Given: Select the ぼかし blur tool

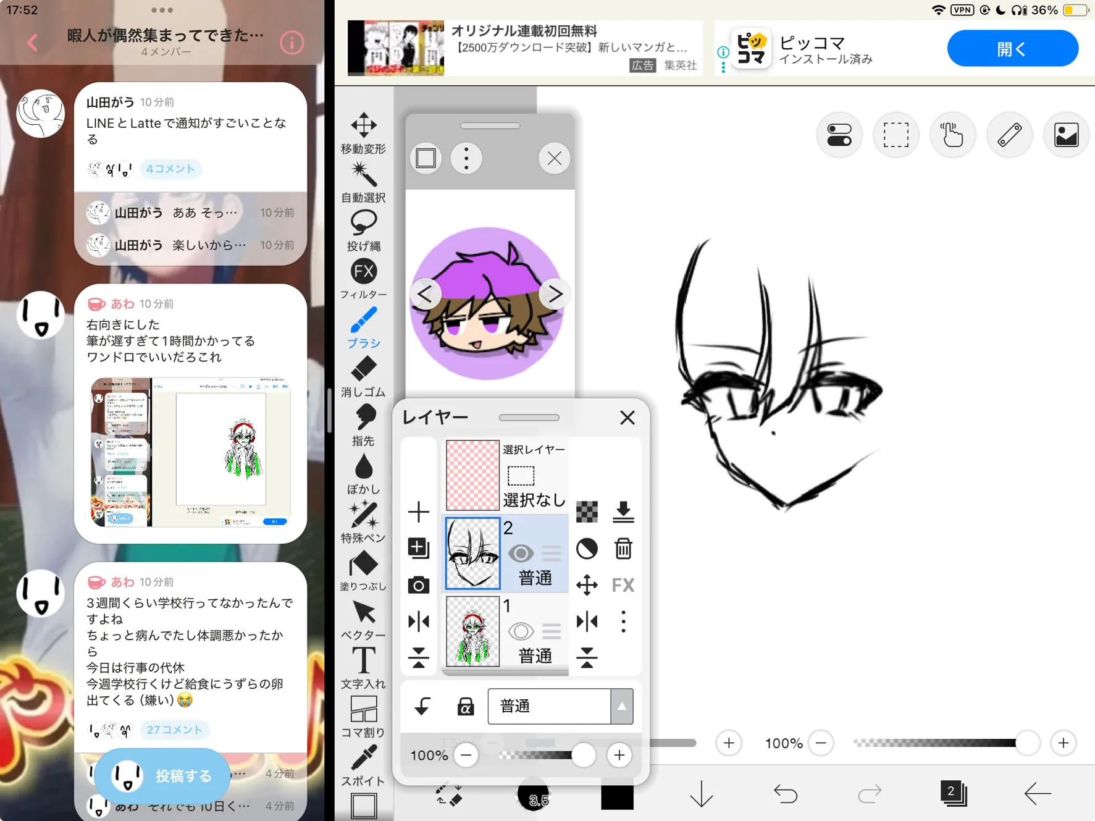Looking at the screenshot, I should (363, 474).
